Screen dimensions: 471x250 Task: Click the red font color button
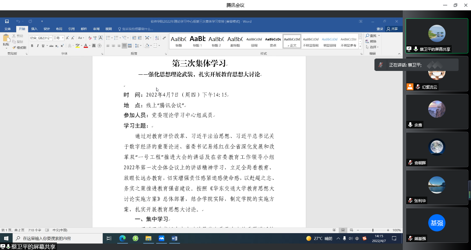click(86, 46)
